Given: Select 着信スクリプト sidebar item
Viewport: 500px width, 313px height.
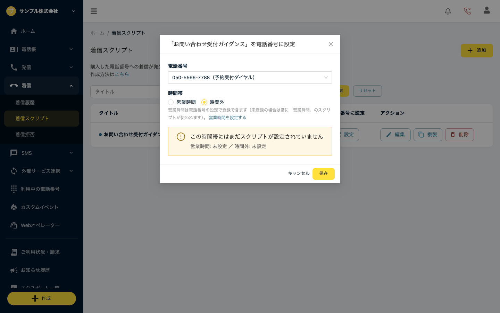Looking at the screenshot, I should (42, 119).
